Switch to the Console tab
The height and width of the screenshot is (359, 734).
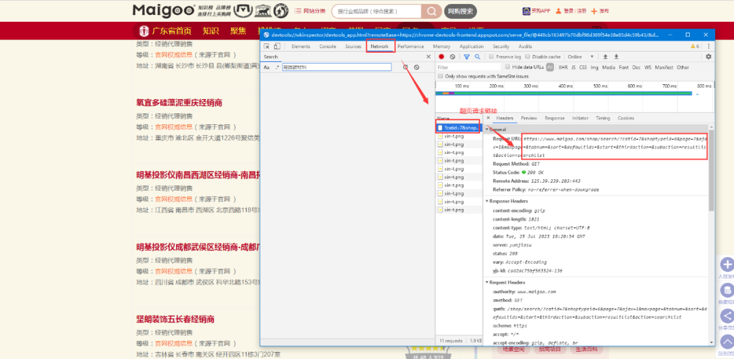click(328, 46)
